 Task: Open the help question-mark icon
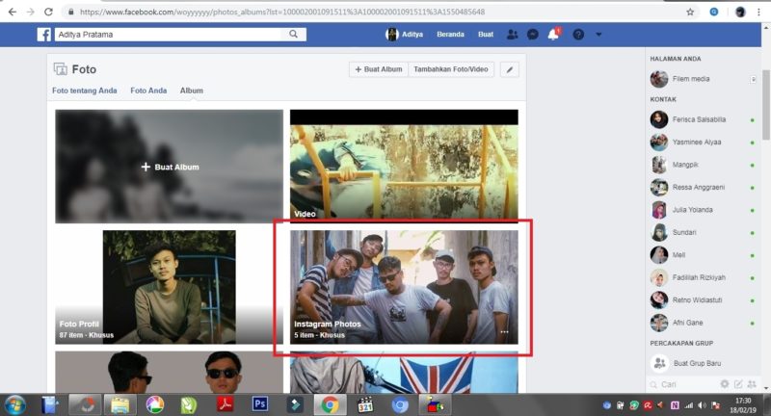578,35
